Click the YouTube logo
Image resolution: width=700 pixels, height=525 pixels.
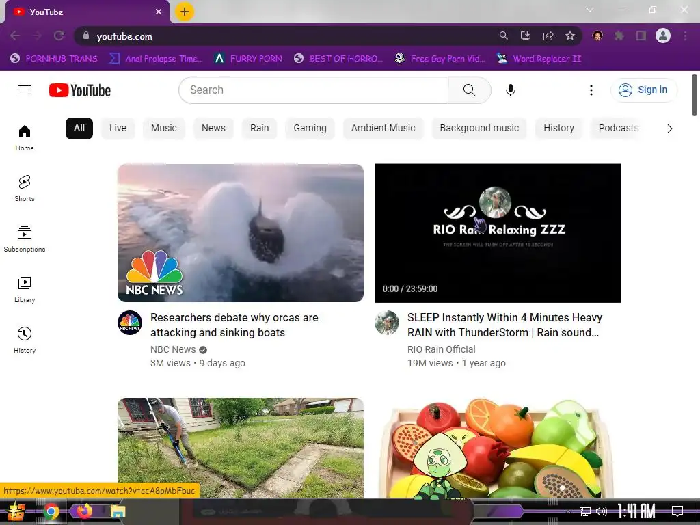(80, 90)
